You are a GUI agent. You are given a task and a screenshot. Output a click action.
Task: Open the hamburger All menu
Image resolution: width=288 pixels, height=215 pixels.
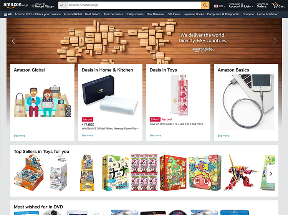(x=8, y=14)
